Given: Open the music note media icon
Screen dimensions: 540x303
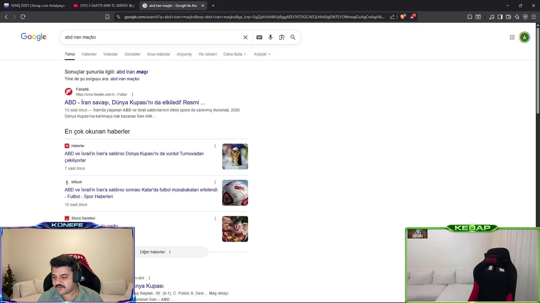Looking at the screenshot, I should [x=491, y=17].
